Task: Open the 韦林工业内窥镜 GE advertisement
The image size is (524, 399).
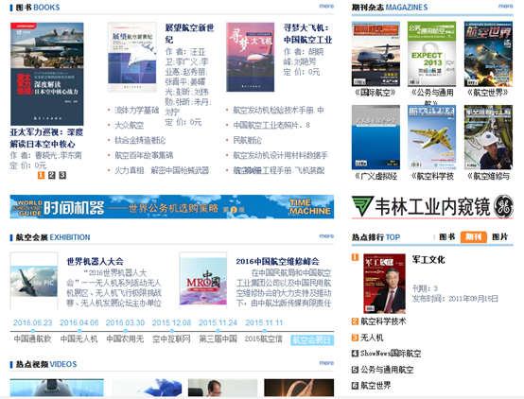Action: click(432, 206)
